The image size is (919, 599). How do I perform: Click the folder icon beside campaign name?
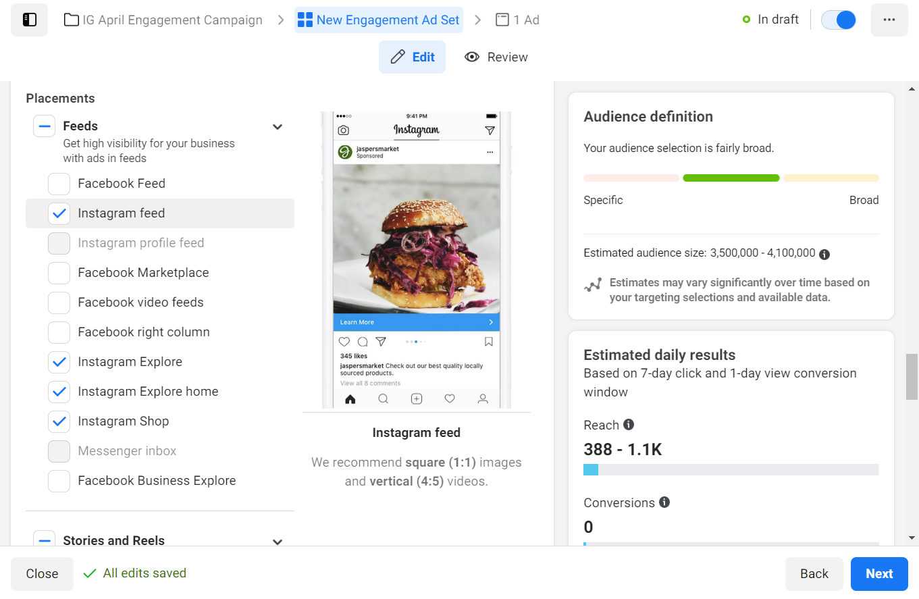pos(72,20)
